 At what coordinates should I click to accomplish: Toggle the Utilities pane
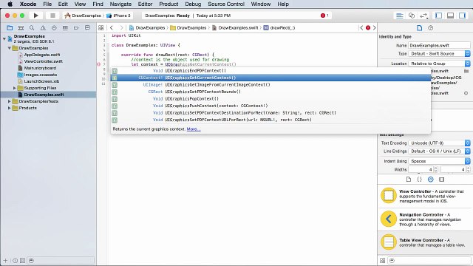(x=462, y=16)
